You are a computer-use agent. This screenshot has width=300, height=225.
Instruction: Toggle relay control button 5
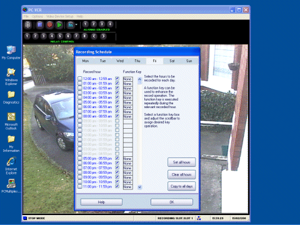[x=60, y=36]
